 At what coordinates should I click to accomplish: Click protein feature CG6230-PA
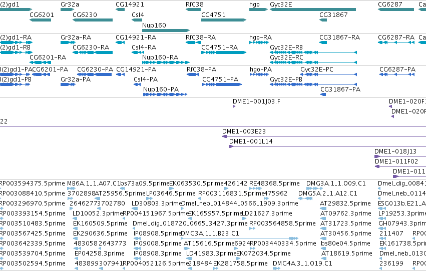pos(94,74)
